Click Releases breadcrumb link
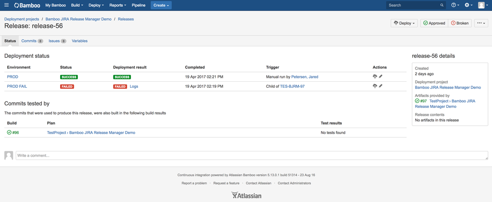The image size is (492, 202). point(126,19)
